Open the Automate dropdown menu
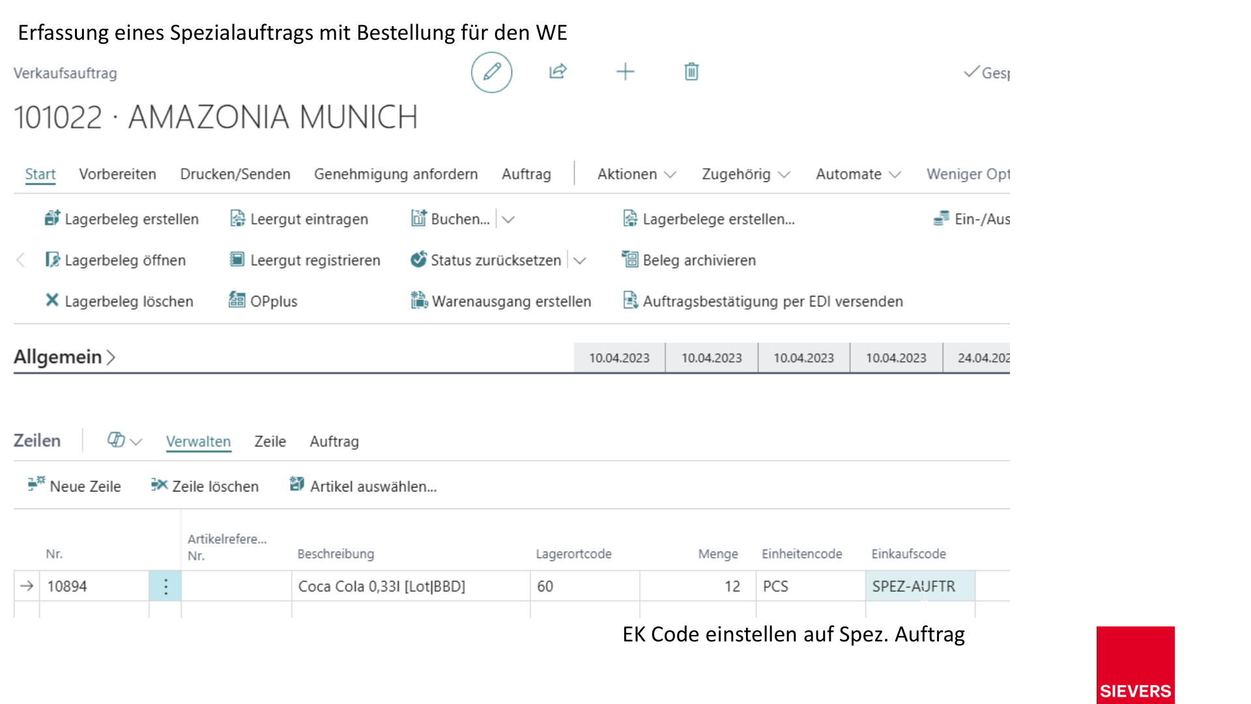This screenshot has width=1251, height=704. [x=858, y=174]
